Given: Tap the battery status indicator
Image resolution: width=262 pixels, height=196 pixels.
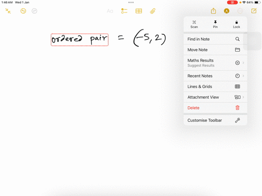Looking at the screenshot, I should click(258, 2).
